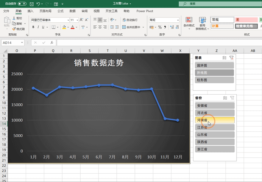Switch to the 页面布局 ribbon tab
Image resolution: width=262 pixels, height=182 pixels.
click(x=45, y=11)
